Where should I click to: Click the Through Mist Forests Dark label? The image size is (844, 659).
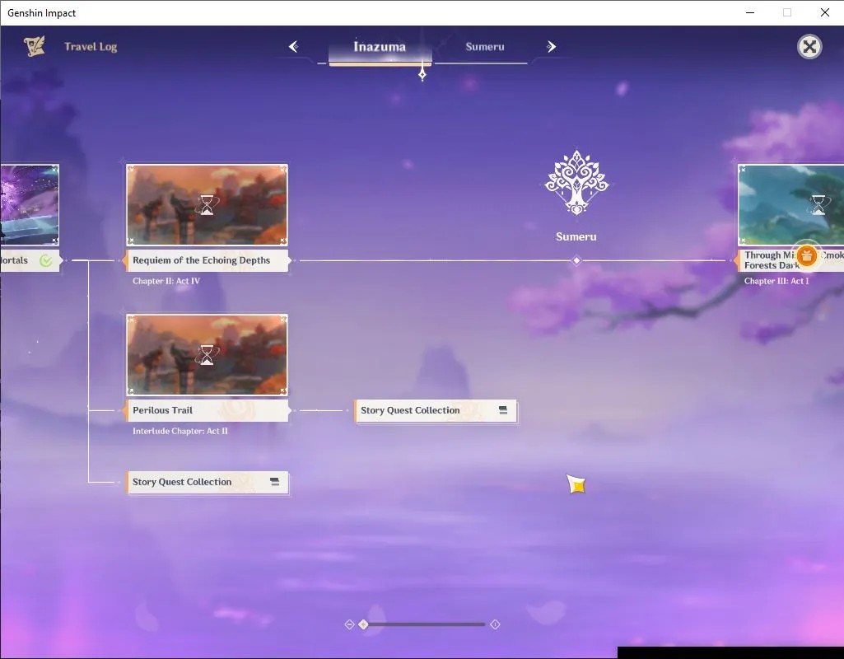pos(790,260)
